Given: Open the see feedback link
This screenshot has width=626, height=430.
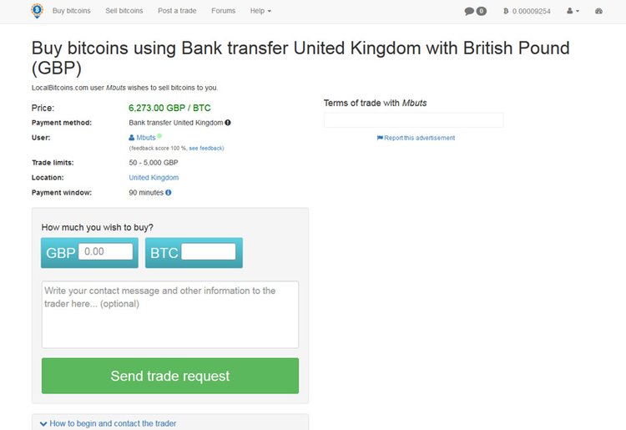Looking at the screenshot, I should click(205, 148).
